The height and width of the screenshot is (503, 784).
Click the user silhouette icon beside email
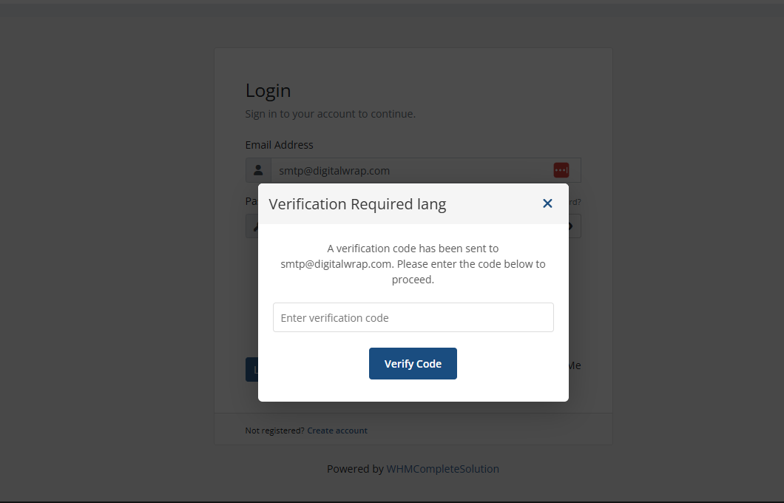point(258,170)
